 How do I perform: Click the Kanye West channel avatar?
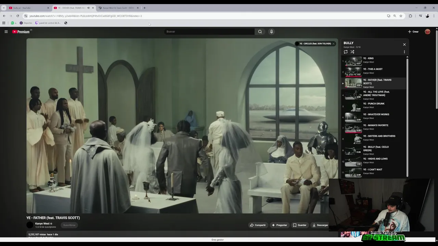30,225
